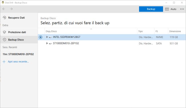Click the Extra sidebar heading

pyautogui.click(x=5, y=25)
